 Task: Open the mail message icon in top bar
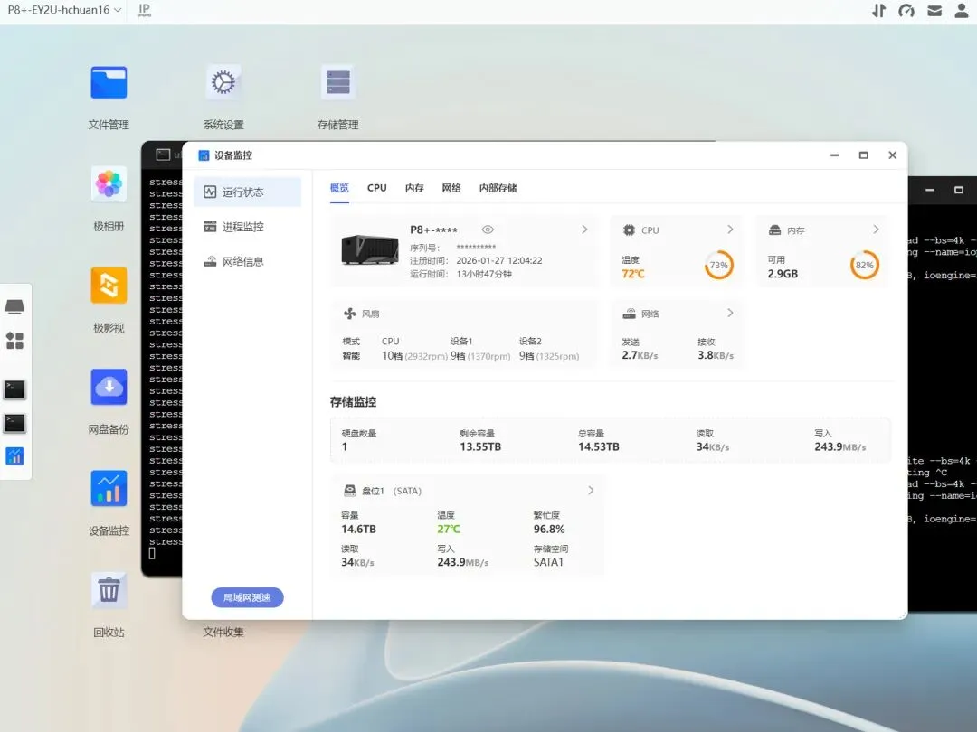click(x=934, y=11)
